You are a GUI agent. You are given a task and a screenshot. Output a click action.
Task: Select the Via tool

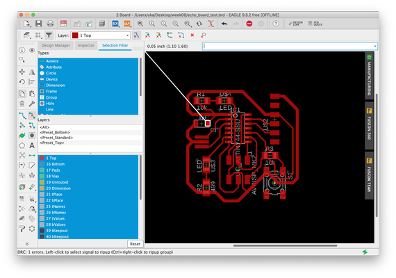32,136
